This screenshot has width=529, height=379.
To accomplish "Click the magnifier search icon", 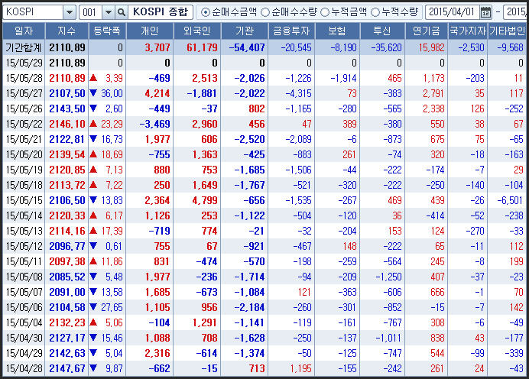I will [121, 12].
